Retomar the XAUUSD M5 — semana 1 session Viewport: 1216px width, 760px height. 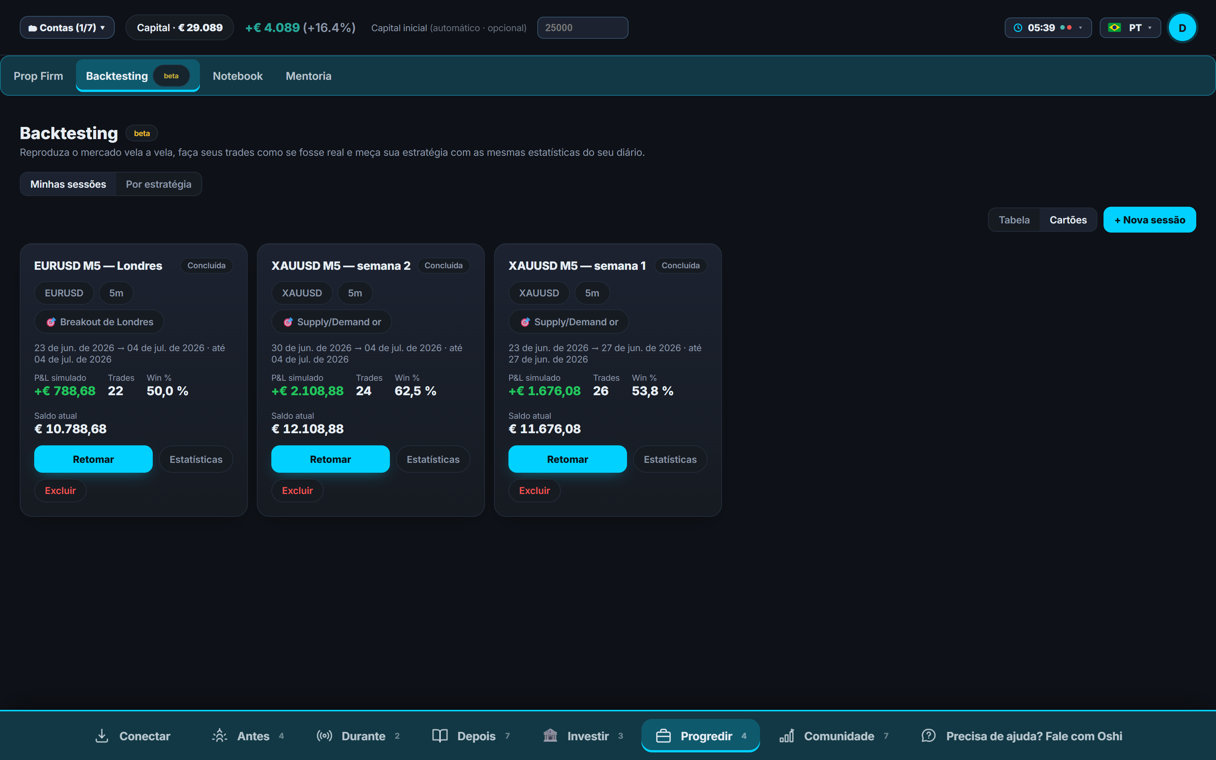point(567,459)
